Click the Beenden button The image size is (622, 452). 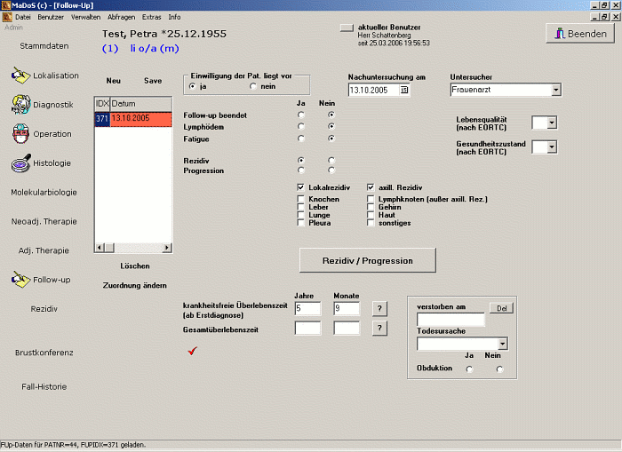coord(578,34)
